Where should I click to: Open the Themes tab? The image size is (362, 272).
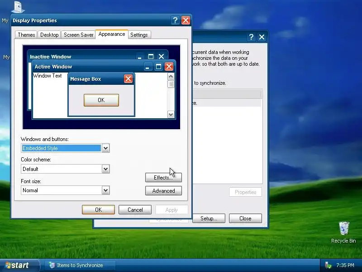(26, 35)
